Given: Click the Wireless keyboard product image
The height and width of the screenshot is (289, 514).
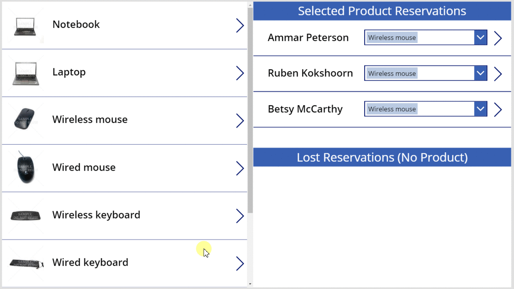Looking at the screenshot, I should pyautogui.click(x=25, y=216).
